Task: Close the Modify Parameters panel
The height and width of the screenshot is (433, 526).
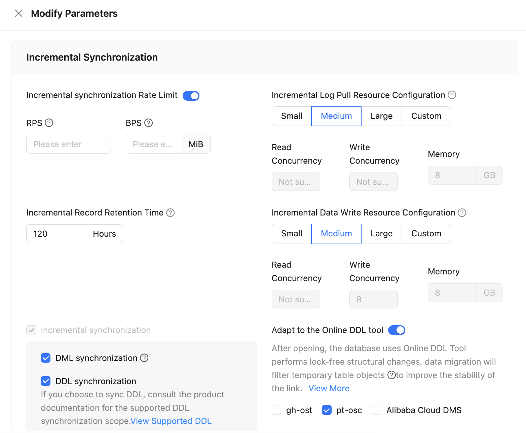Action: (x=19, y=13)
